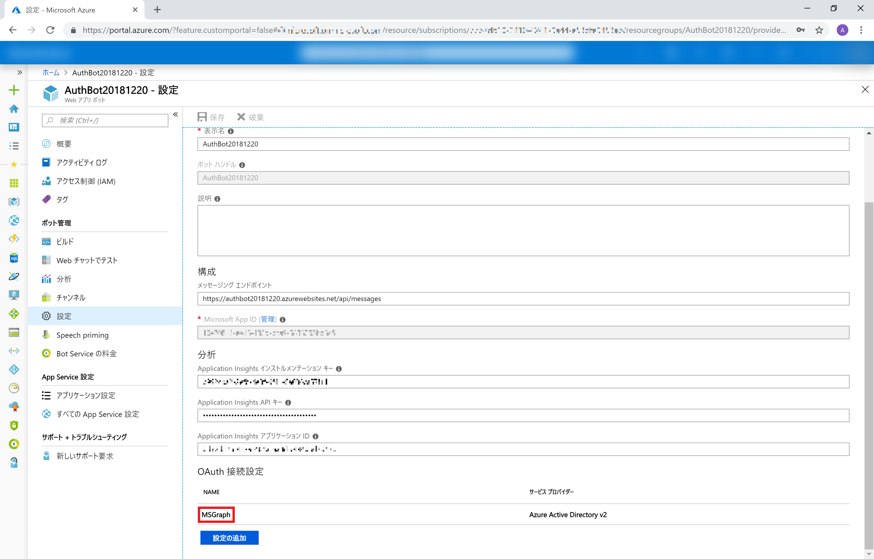Image resolution: width=874 pixels, height=559 pixels.
Task: Collapse the resource menu with double chevron
Action: 175,115
